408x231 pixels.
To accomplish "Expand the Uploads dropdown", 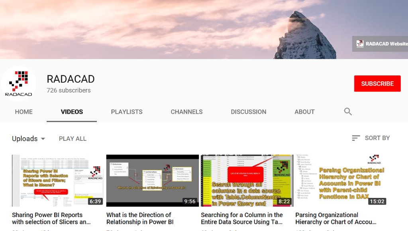I will pyautogui.click(x=29, y=138).
